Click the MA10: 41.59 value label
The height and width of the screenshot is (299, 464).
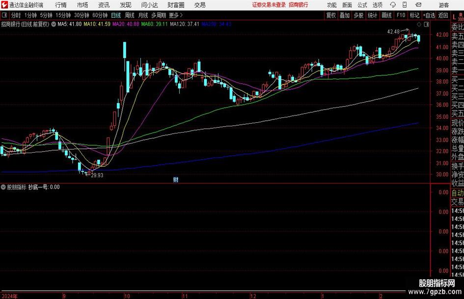click(97, 24)
